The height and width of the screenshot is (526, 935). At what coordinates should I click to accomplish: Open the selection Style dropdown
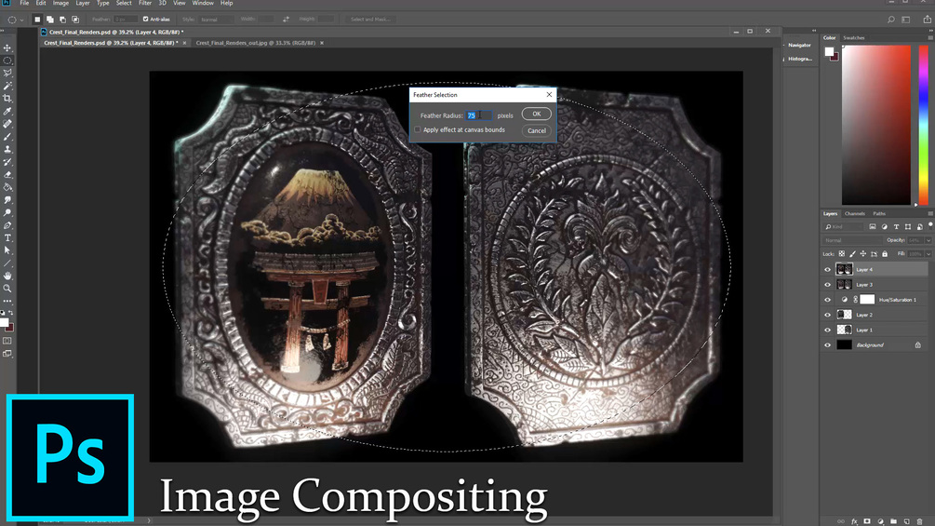(x=215, y=19)
